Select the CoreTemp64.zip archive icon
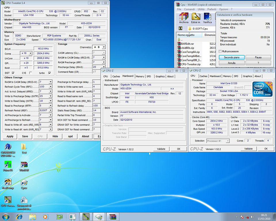276x221 pixels. [x=179, y=52]
